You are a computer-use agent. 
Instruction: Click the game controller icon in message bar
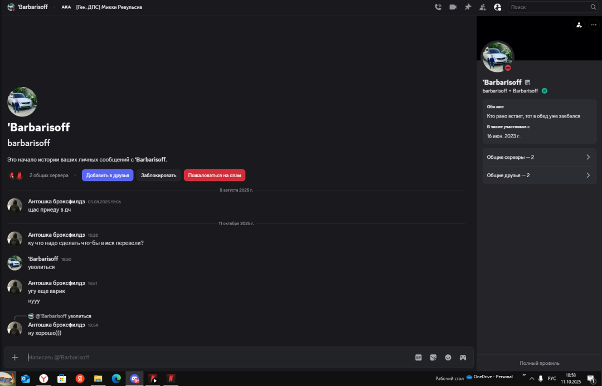pyautogui.click(x=463, y=357)
